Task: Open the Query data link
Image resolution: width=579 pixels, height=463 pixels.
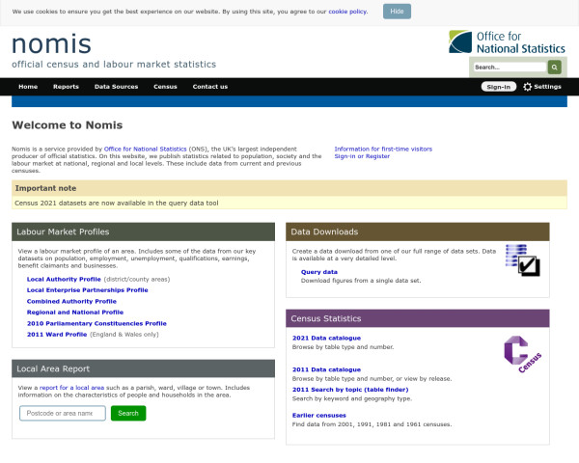Action: pyautogui.click(x=319, y=272)
